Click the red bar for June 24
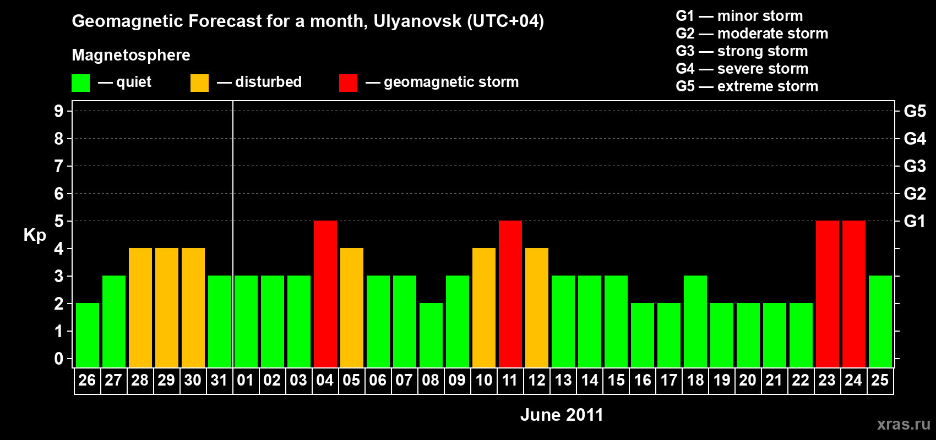 point(854,294)
